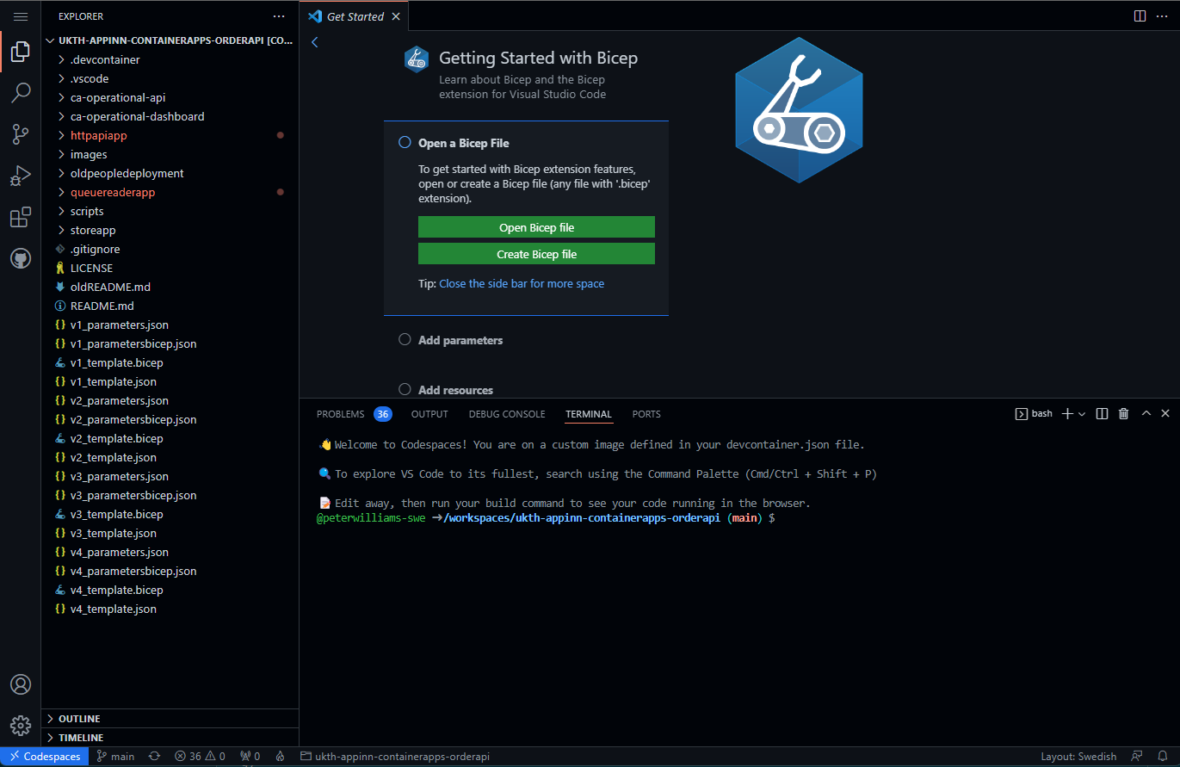The image size is (1180, 767).
Task: Click the feedback icon in status bar
Action: click(x=1137, y=757)
